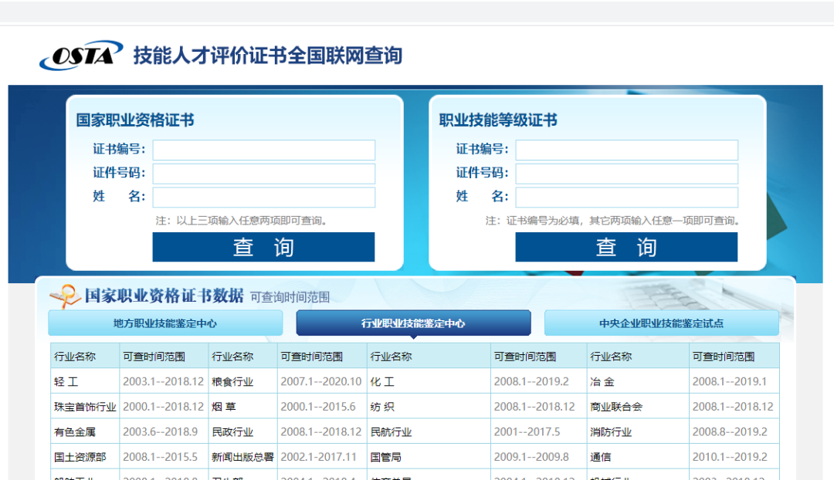
Task: Click the 民航行业 table cell
Action: pyautogui.click(x=392, y=432)
